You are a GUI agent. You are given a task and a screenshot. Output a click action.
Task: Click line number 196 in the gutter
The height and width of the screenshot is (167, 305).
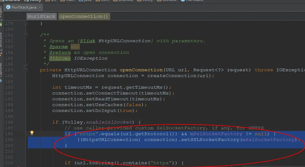point(9,122)
